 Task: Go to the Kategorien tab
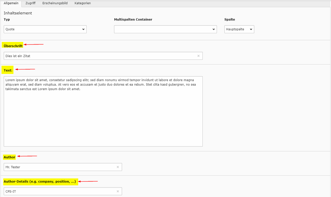(82, 3)
